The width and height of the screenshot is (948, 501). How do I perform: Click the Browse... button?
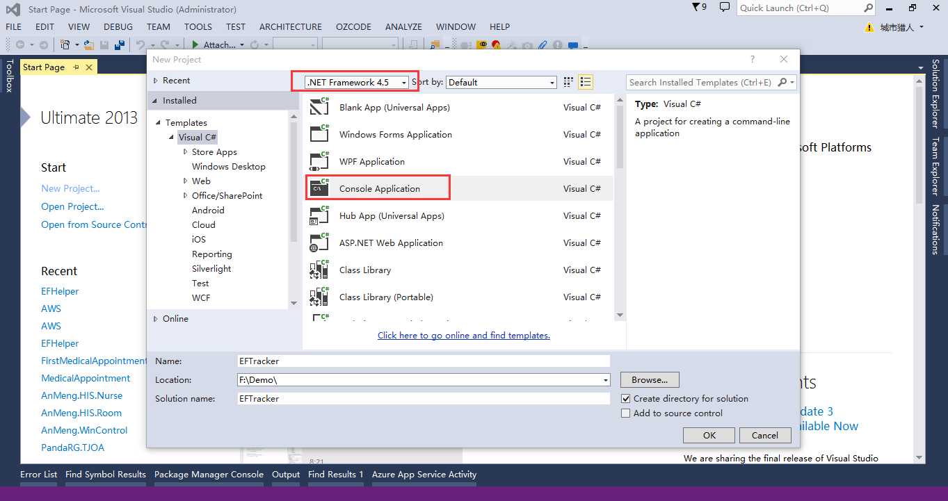click(650, 380)
